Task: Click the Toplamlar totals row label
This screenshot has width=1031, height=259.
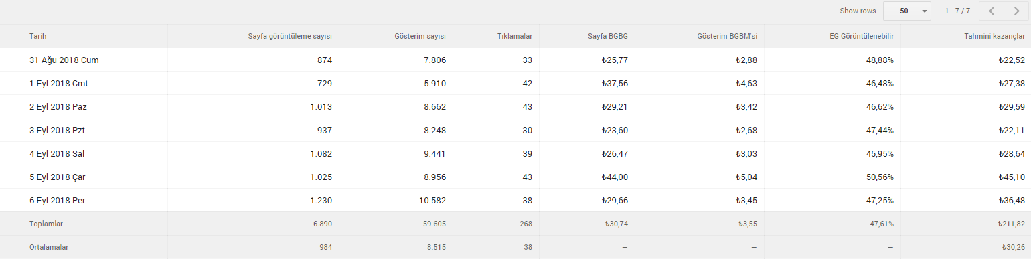Action: click(x=46, y=224)
